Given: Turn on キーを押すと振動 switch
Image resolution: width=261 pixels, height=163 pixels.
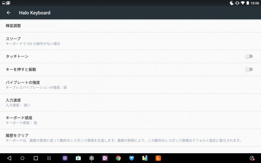Looking at the screenshot, I should (x=249, y=69).
